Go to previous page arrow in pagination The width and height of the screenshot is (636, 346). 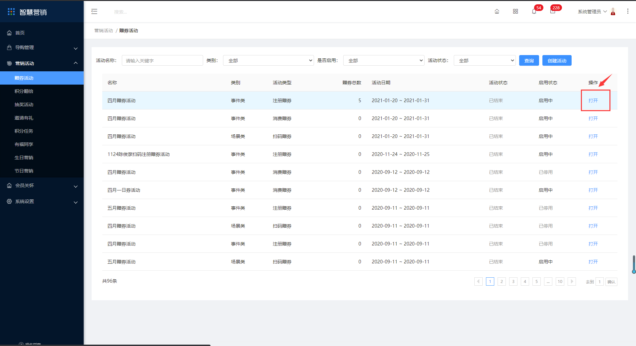point(478,282)
